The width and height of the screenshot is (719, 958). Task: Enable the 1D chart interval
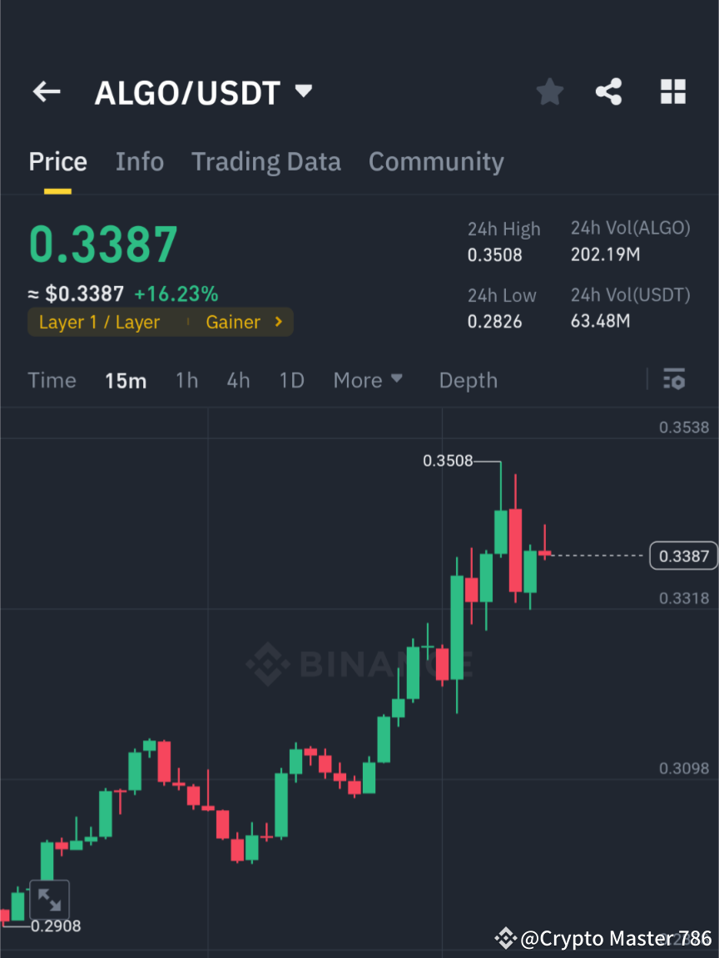click(291, 379)
